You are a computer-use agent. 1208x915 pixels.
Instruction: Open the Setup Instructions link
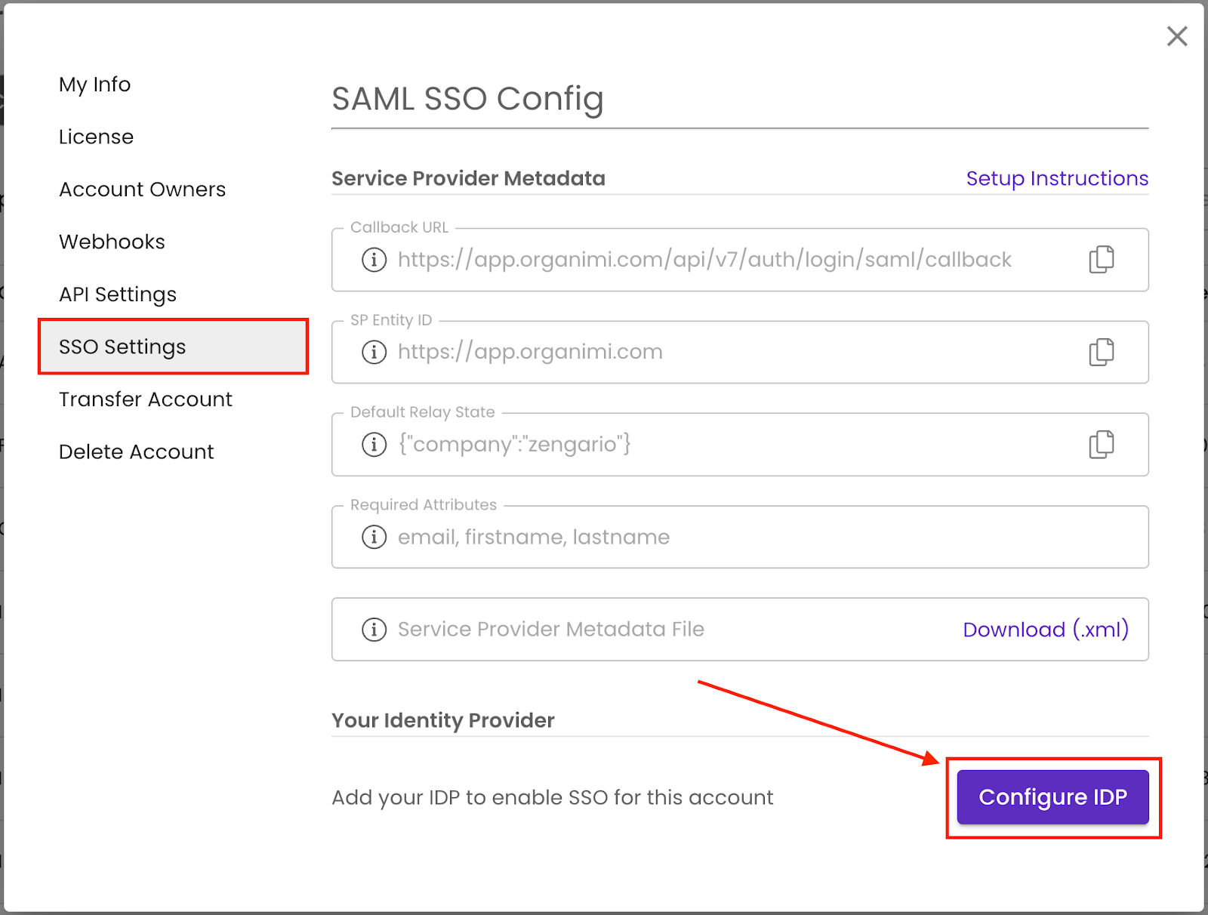1056,178
